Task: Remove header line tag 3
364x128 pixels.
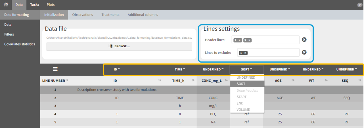Action: point(249,40)
